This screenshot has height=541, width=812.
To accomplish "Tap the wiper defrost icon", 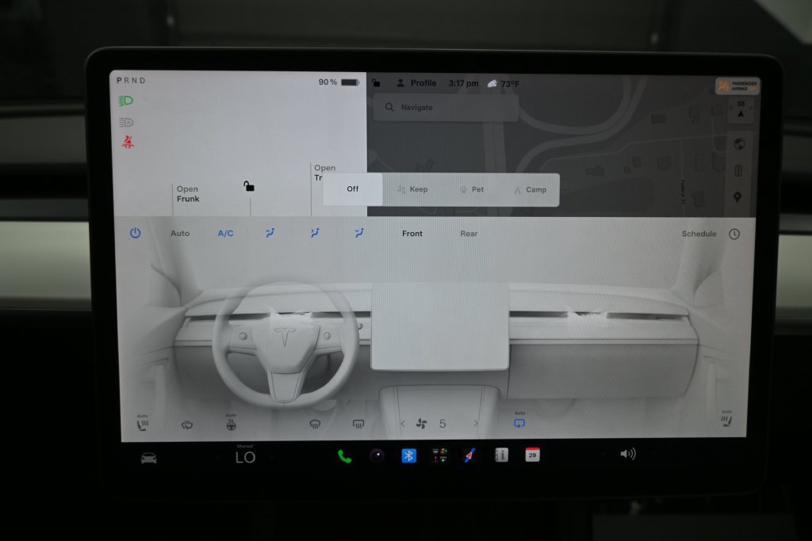I will 187,425.
